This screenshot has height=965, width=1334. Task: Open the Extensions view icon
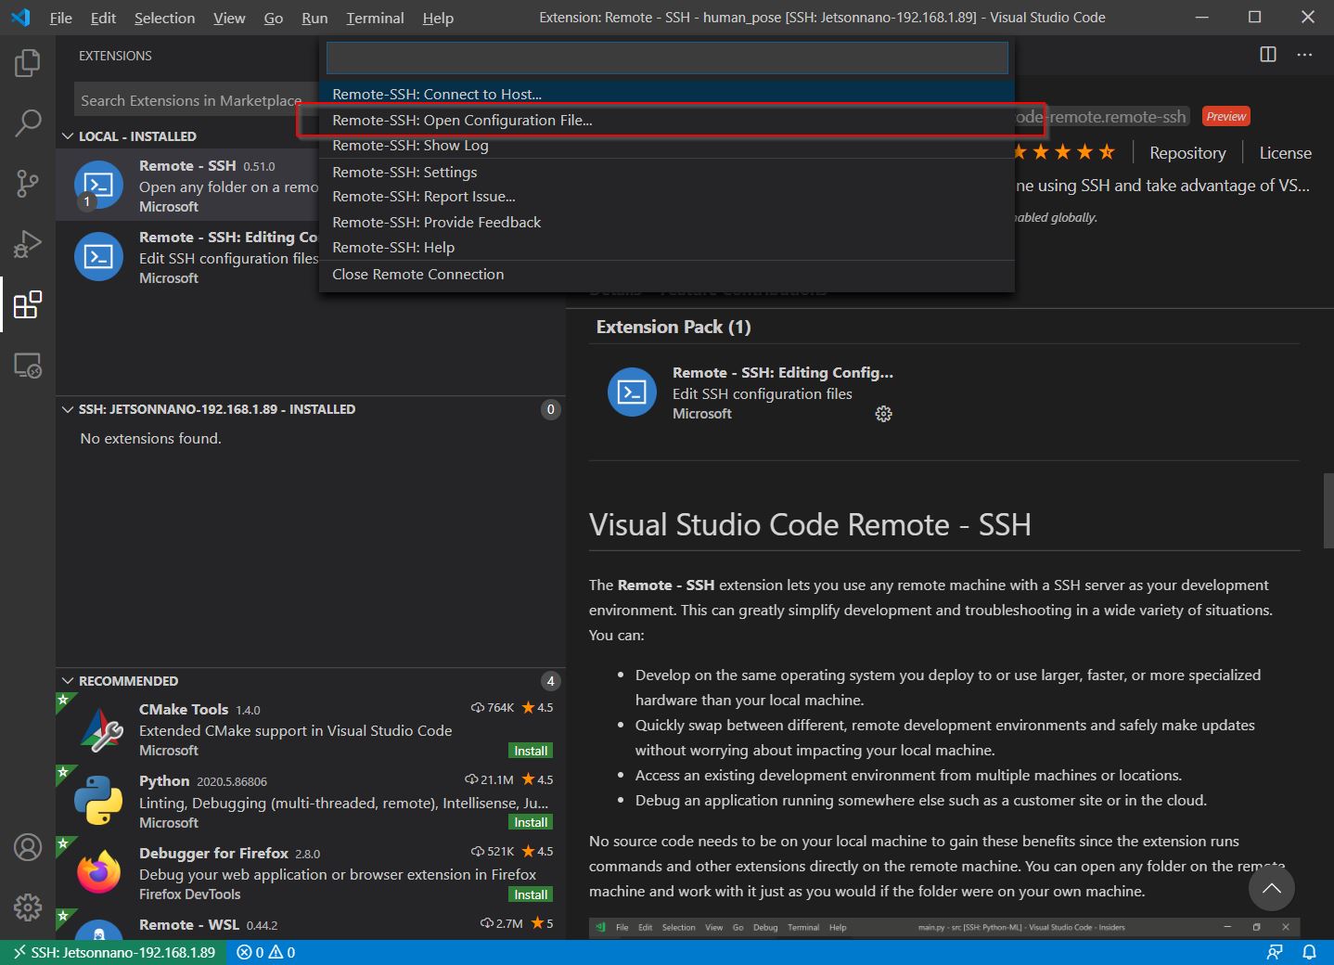28,304
